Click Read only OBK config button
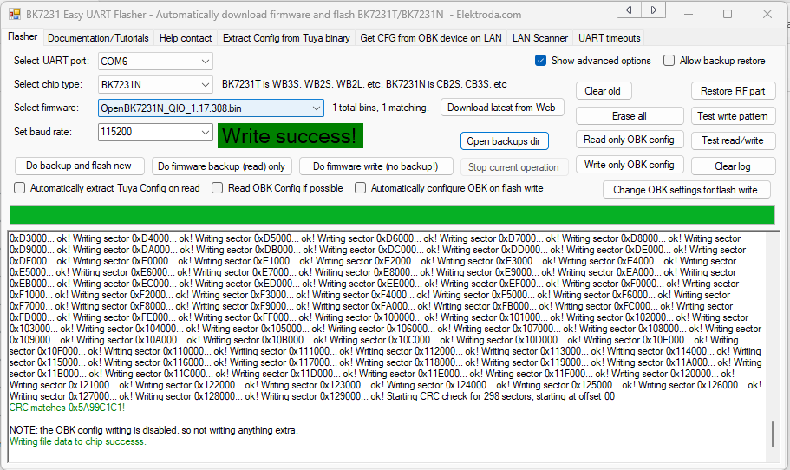 click(629, 140)
